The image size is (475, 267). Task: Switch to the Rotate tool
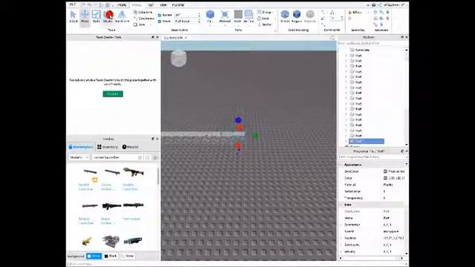point(108,16)
